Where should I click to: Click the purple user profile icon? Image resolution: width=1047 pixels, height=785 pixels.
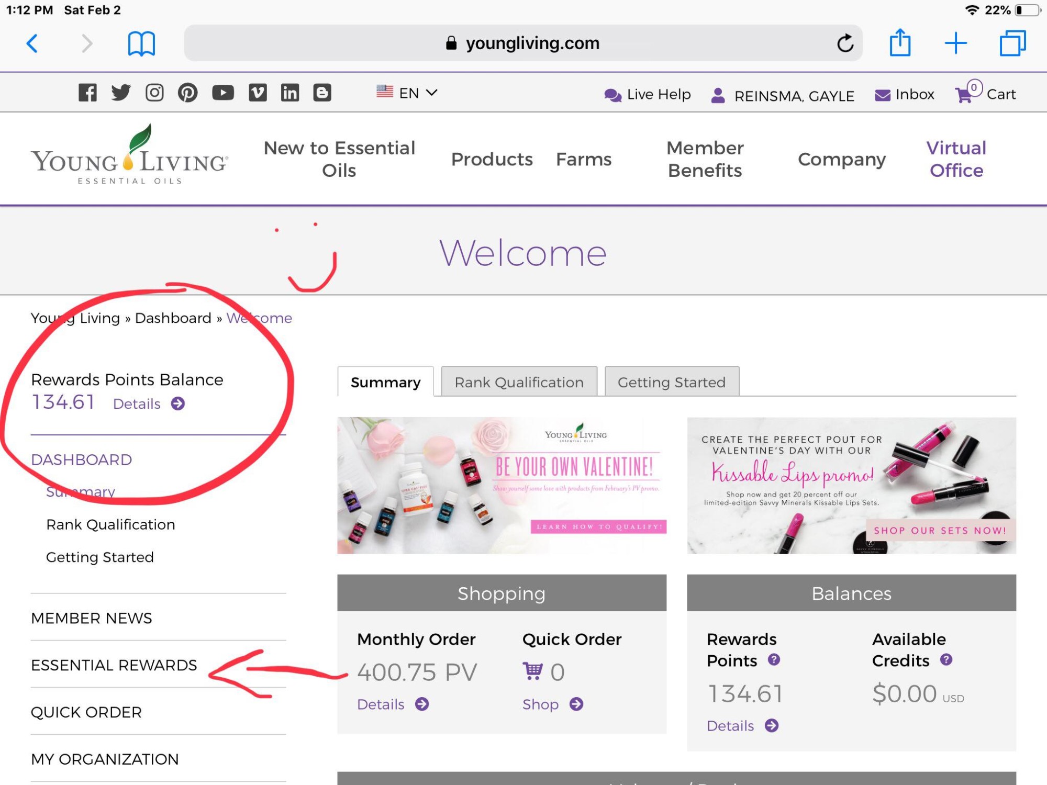[x=718, y=95]
